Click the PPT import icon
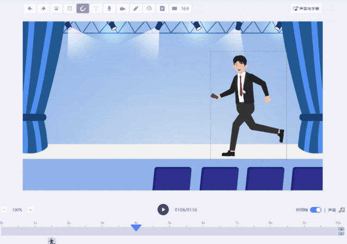The height and width of the screenshot is (244, 347). click(162, 9)
